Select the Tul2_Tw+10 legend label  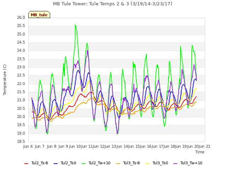(100, 163)
